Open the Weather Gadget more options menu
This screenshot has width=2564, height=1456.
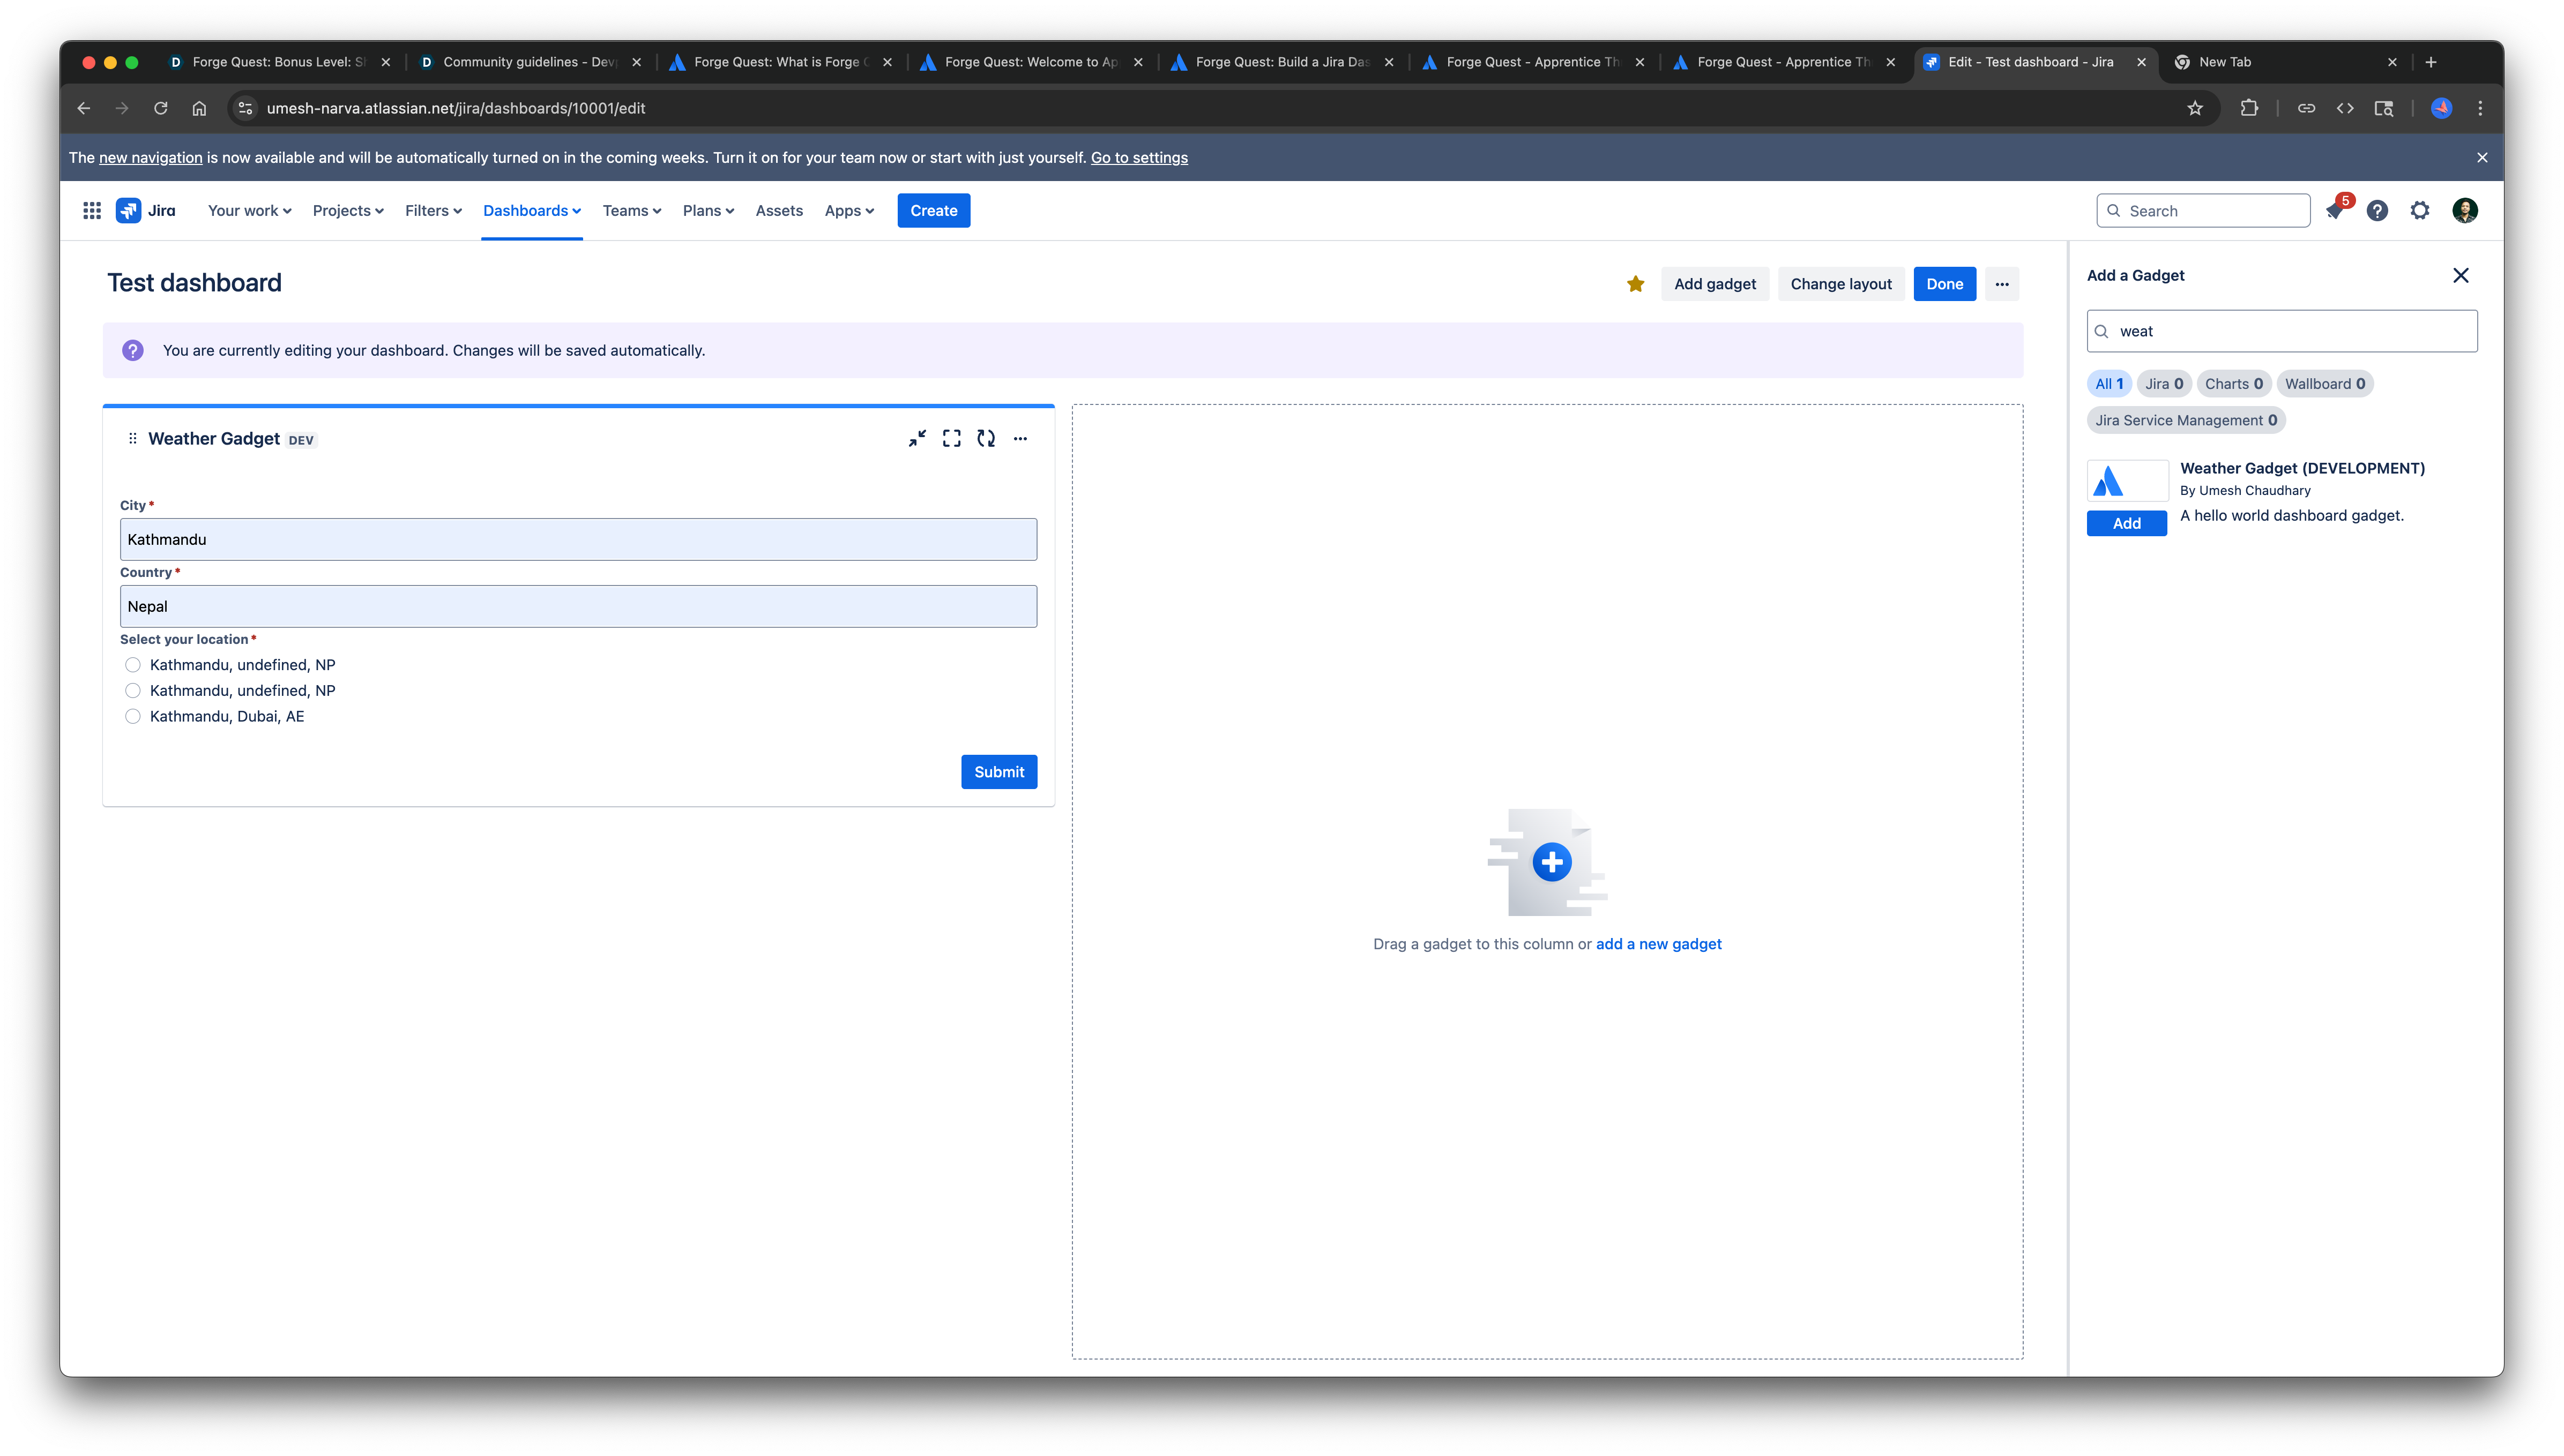coord(1019,438)
